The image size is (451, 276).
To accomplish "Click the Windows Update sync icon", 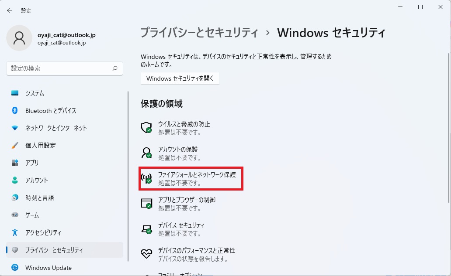I will point(15,268).
